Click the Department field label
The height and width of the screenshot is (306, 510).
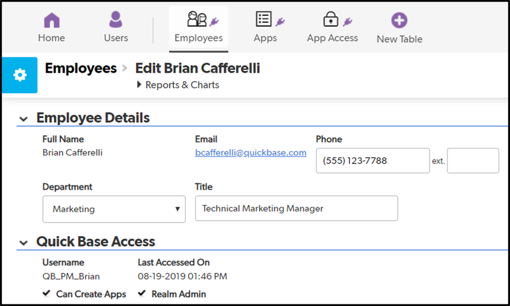tap(67, 187)
